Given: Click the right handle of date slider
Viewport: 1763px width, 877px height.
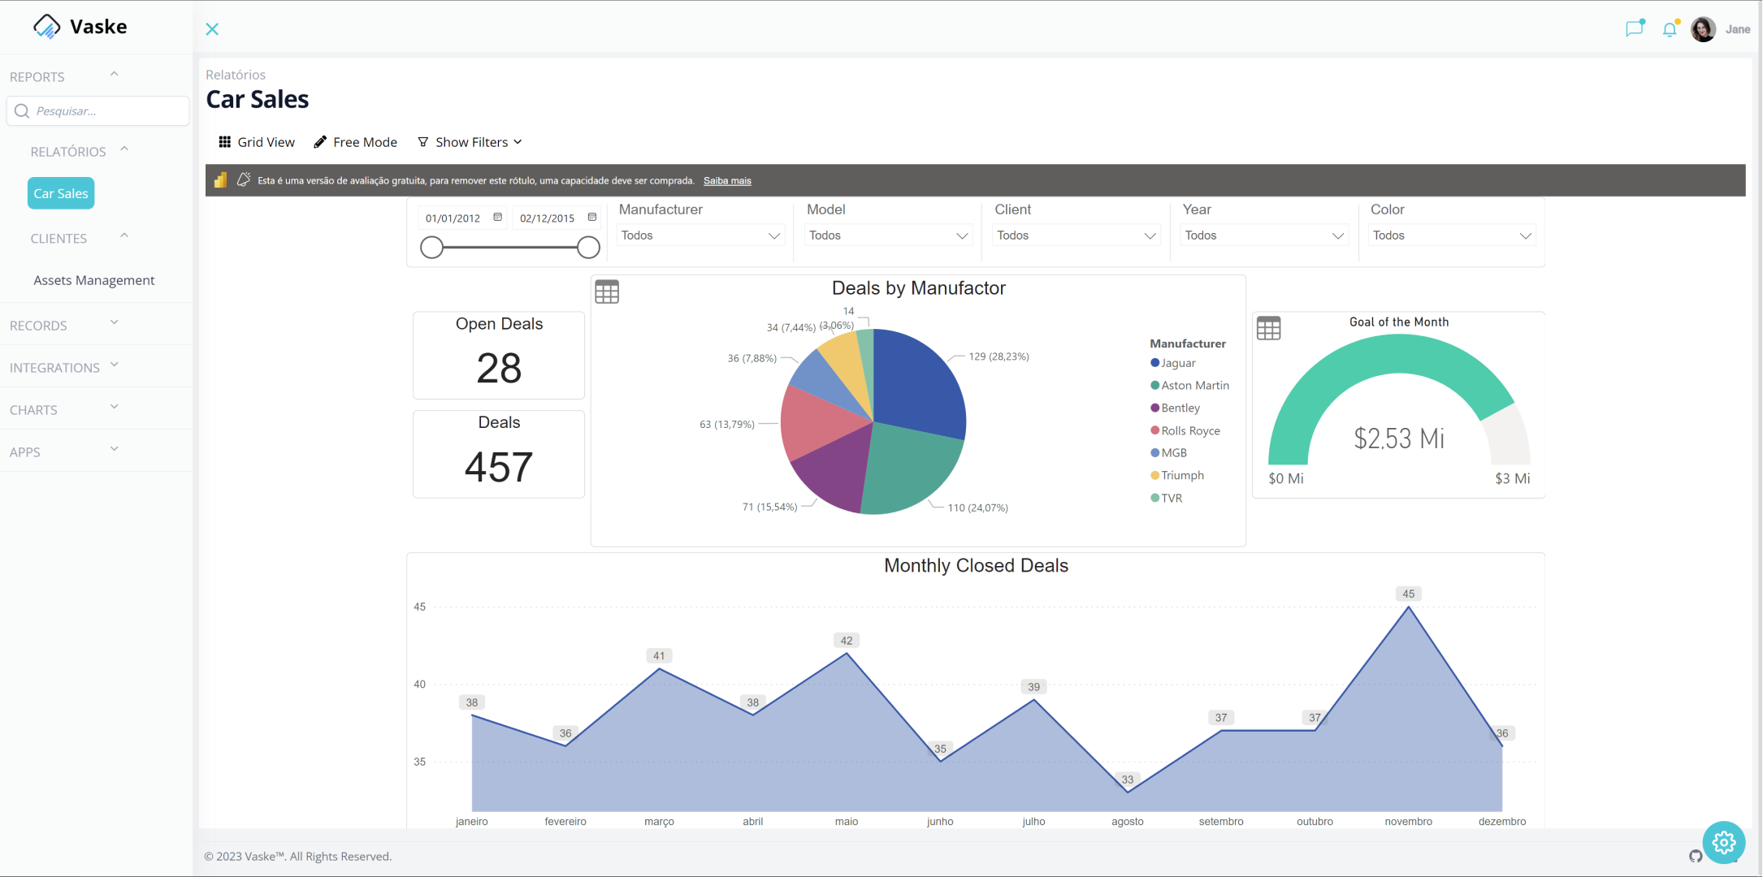Looking at the screenshot, I should tap(588, 248).
